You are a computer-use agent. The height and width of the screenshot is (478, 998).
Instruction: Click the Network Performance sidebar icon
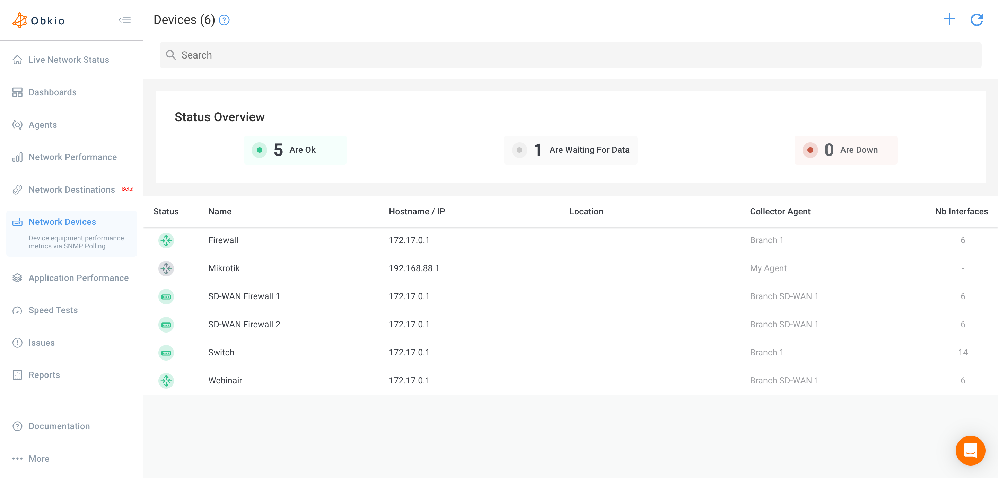tap(17, 157)
